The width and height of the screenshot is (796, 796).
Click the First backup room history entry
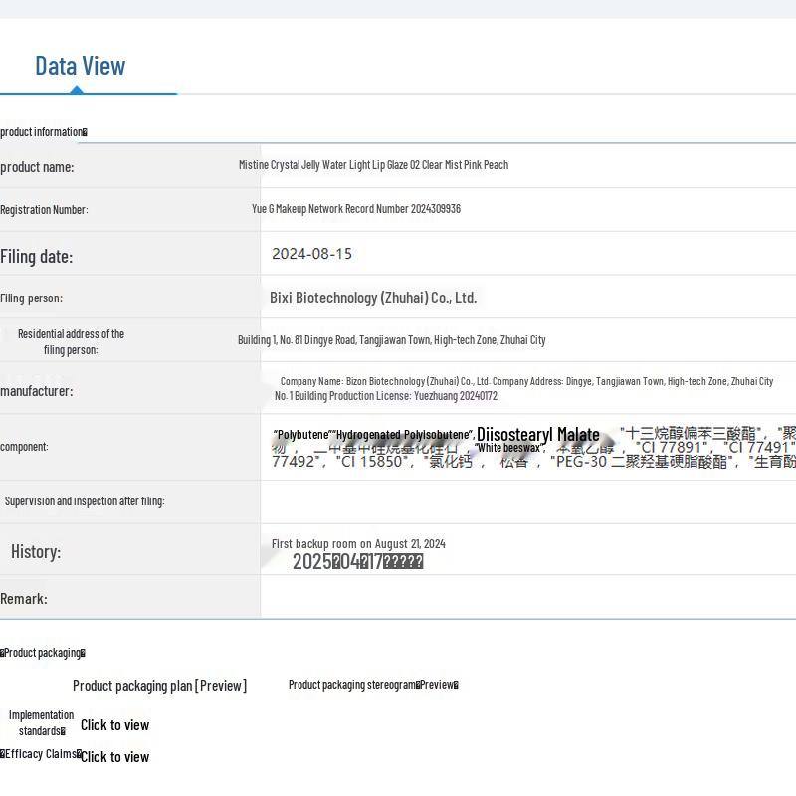point(358,544)
